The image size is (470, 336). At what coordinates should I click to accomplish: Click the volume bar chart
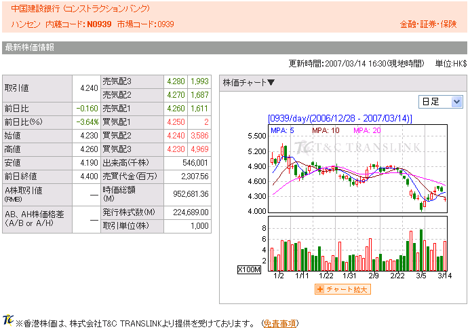point(357,244)
